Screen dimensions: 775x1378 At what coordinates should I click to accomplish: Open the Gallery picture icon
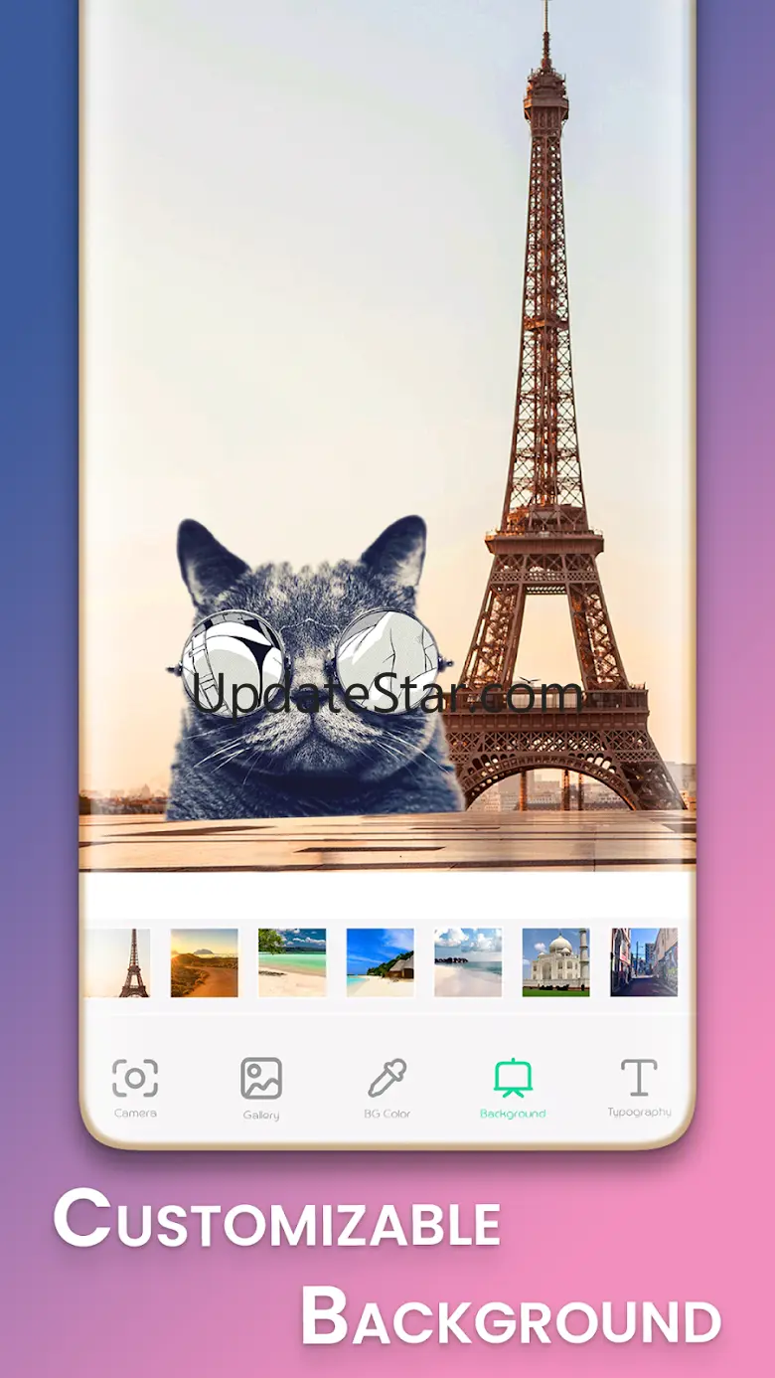[x=261, y=1079]
